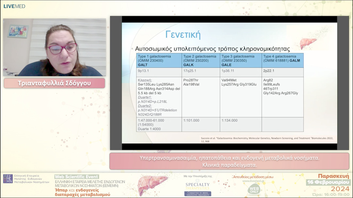Select the bullet line Αυτοσωμικός υπολειπόμενος τρόπος κληρονομικότητας
This screenshot has height=198, width=353.
click(212, 49)
